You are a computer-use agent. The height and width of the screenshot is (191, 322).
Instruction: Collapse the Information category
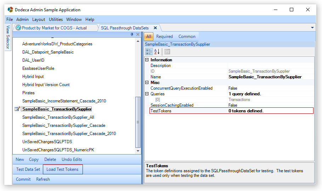tap(147, 60)
